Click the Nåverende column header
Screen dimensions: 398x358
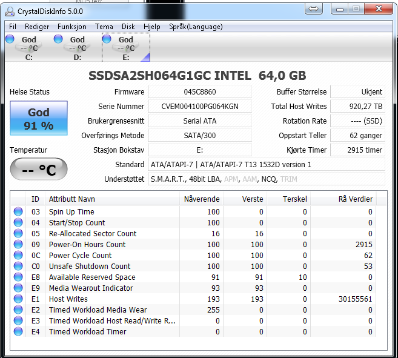(202, 199)
